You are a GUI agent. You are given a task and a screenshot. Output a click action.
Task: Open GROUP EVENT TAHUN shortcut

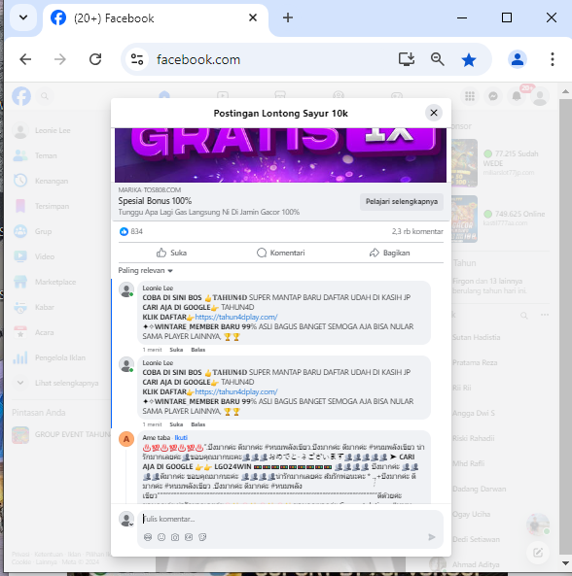pyautogui.click(x=60, y=434)
